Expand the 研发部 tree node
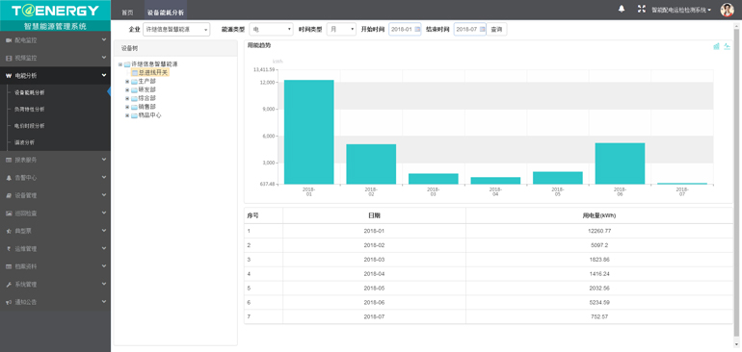Viewport: 742px width, 352px height. tap(127, 89)
